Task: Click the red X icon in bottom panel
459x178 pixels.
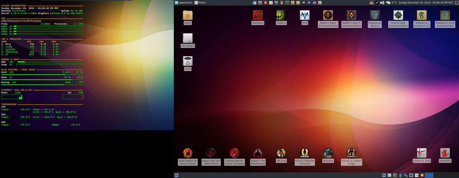Action: point(422,175)
